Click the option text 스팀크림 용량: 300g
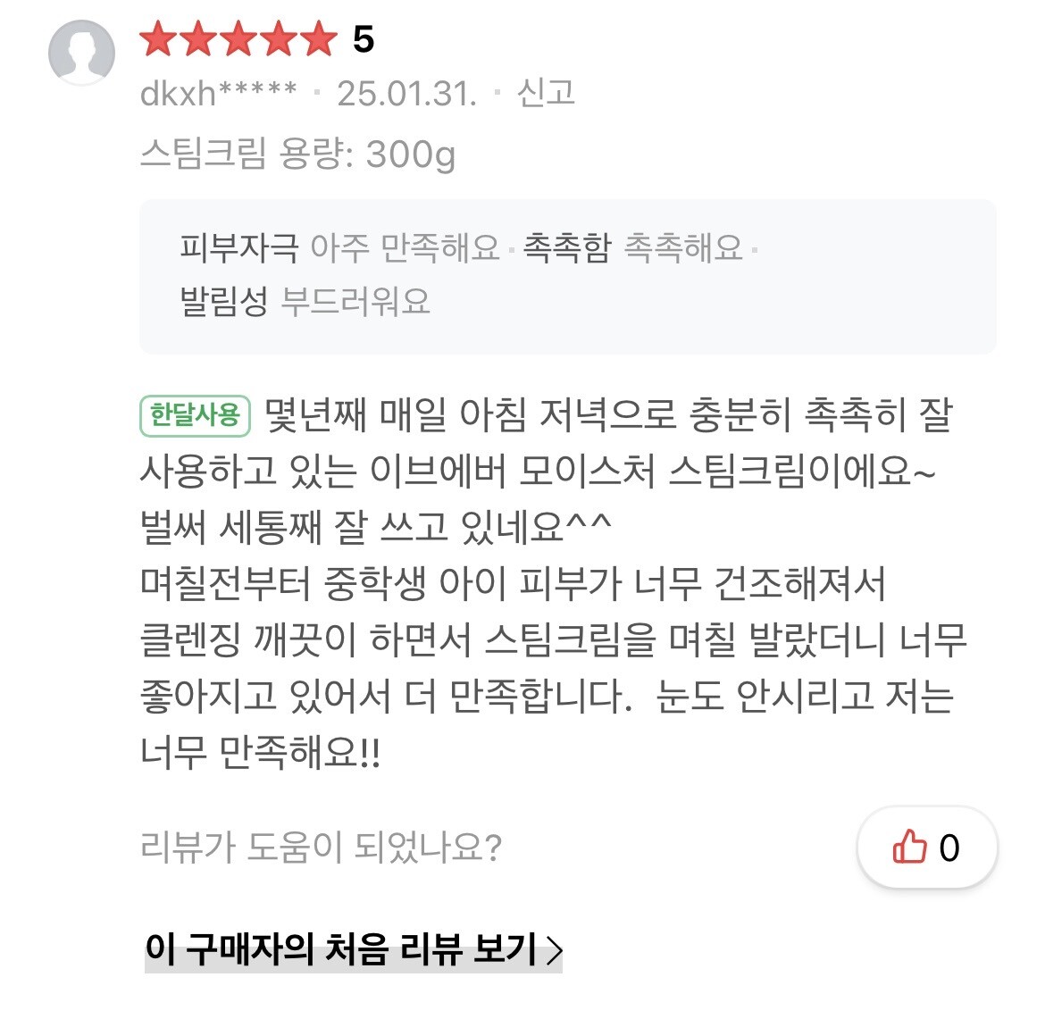 click(x=297, y=155)
